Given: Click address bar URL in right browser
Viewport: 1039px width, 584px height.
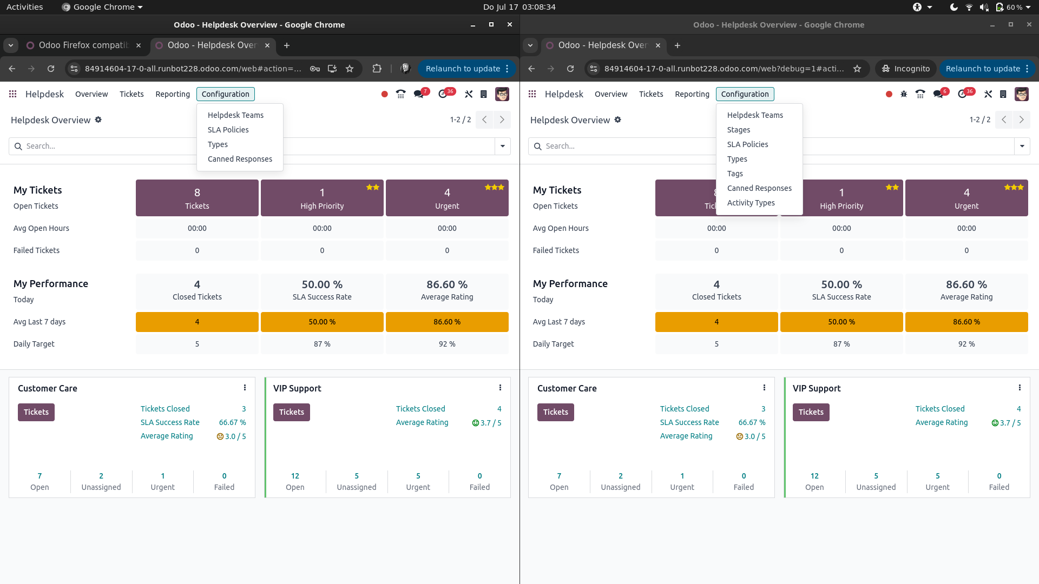Looking at the screenshot, I should (x=724, y=69).
